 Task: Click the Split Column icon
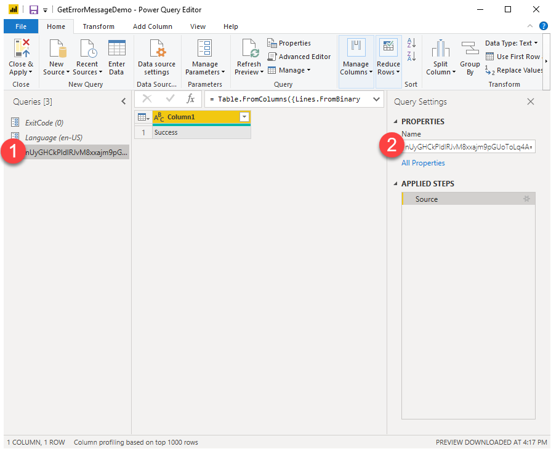(x=441, y=48)
